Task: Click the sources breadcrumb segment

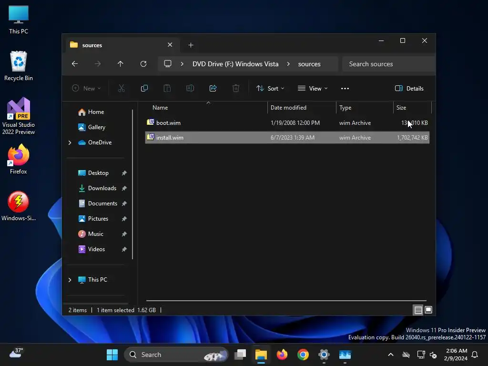Action: pyautogui.click(x=309, y=64)
